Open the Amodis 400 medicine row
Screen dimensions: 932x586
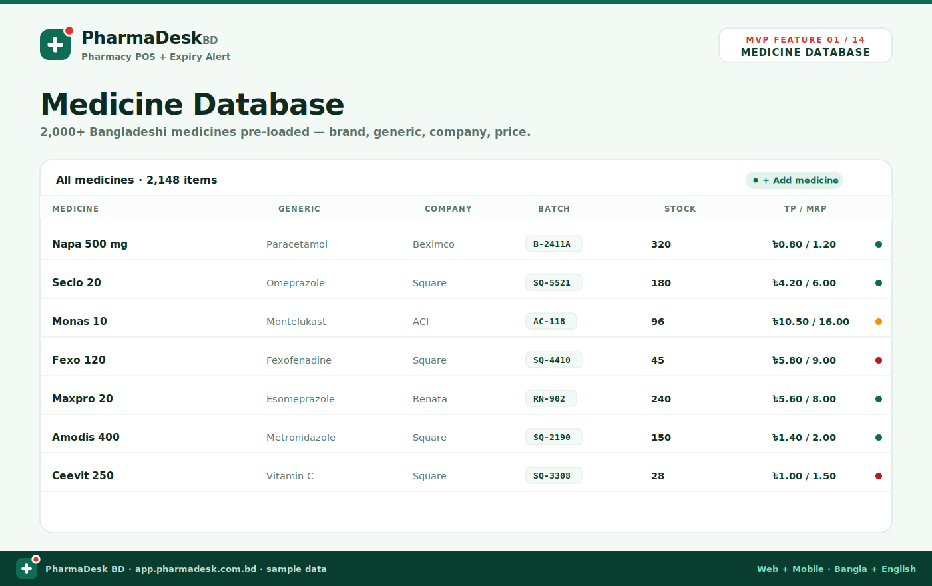tap(466, 434)
